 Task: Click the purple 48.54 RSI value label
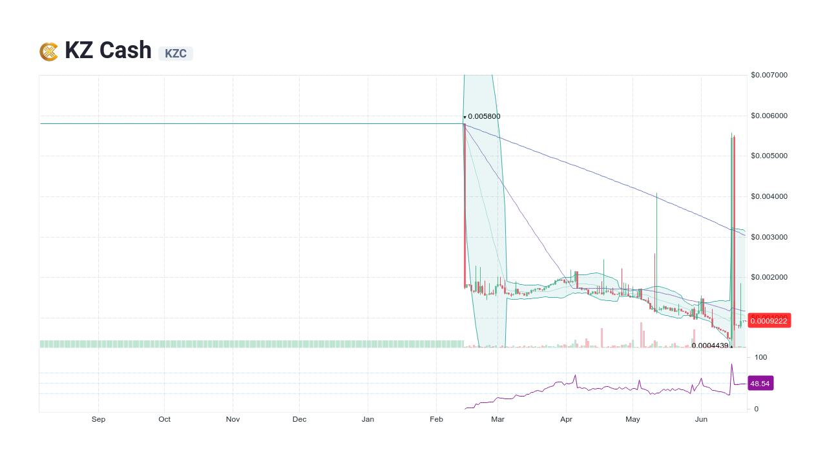coord(760,384)
